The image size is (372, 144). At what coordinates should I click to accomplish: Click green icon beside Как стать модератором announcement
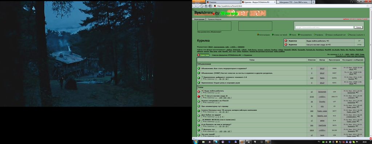pyautogui.click(x=199, y=68)
